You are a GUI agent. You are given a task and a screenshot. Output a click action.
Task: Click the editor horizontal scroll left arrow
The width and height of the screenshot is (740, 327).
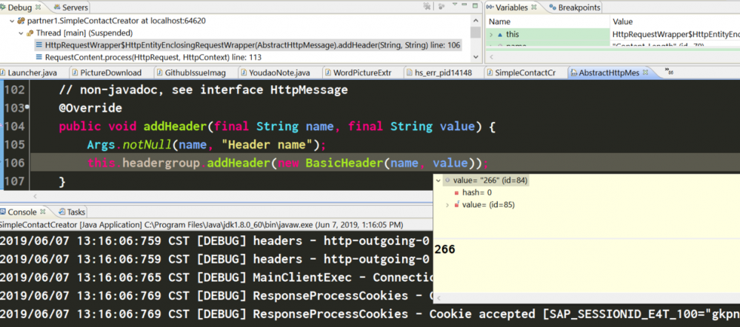36,195
